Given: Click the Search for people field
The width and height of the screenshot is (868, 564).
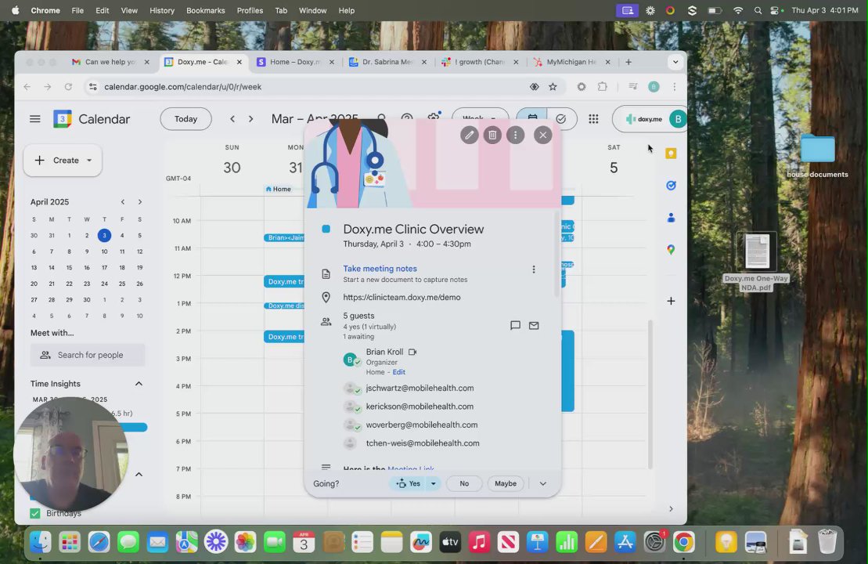Looking at the screenshot, I should pyautogui.click(x=88, y=355).
